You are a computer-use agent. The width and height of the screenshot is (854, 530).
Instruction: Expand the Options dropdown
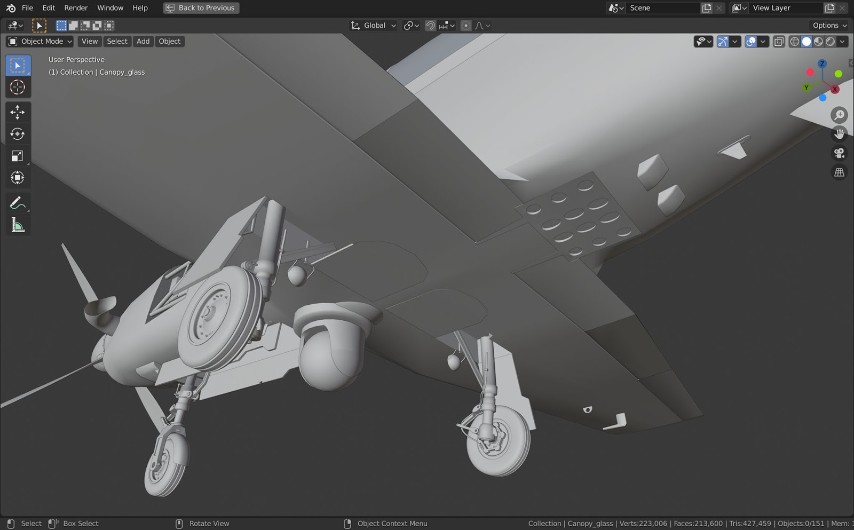pos(828,25)
